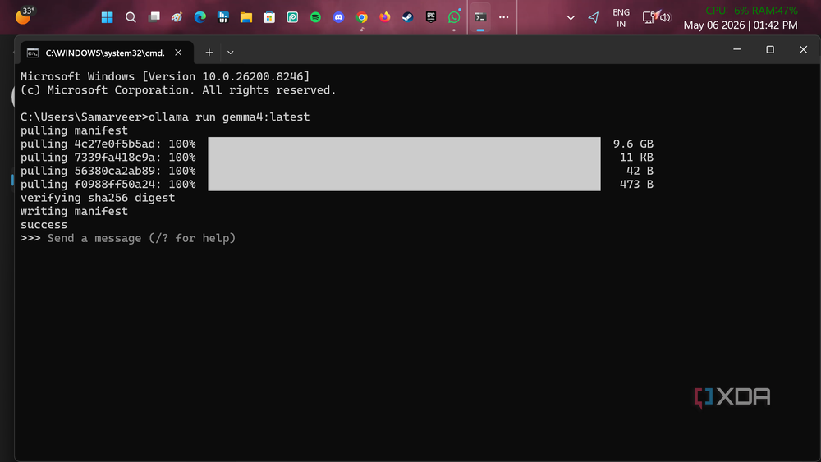The image size is (821, 462).
Task: Launch Microsoft Edge from the taskbar
Action: pos(200,17)
